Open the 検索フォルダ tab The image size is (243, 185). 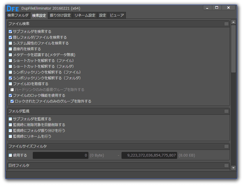point(18,15)
